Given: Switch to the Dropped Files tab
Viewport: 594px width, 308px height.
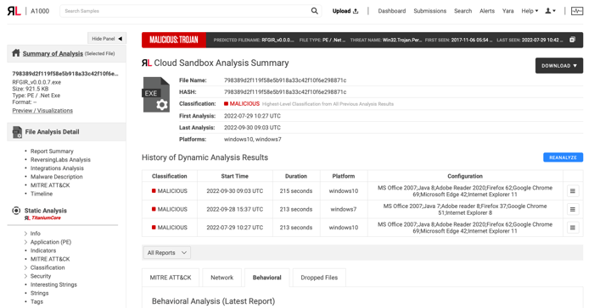Looking at the screenshot, I should 319,278.
